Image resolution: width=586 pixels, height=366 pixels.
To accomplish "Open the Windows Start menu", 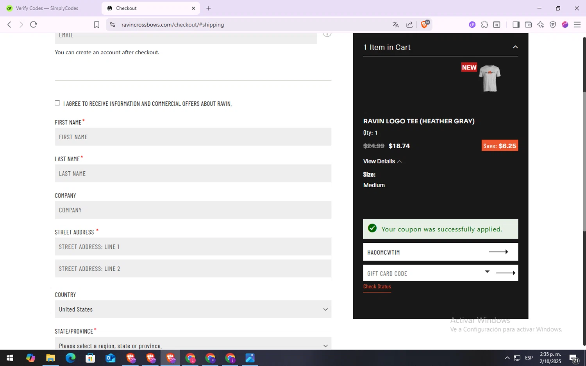I will pyautogui.click(x=10, y=358).
